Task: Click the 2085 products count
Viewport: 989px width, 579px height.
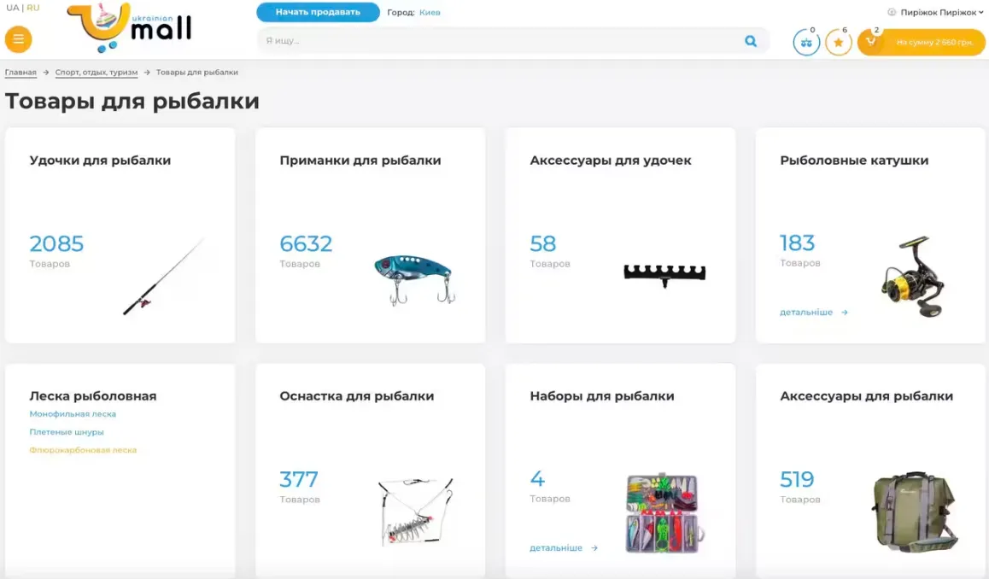Action: (x=56, y=243)
